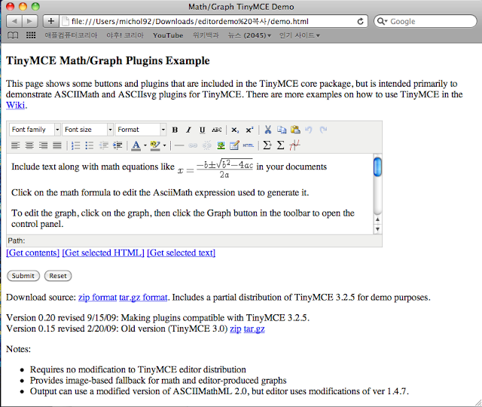
Task: Click the [Get selected HTML] link
Action: click(x=103, y=252)
